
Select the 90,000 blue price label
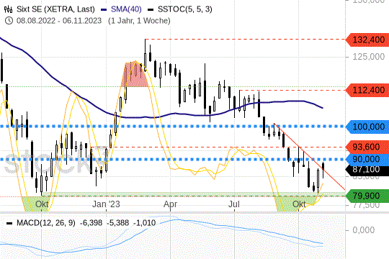367,159
